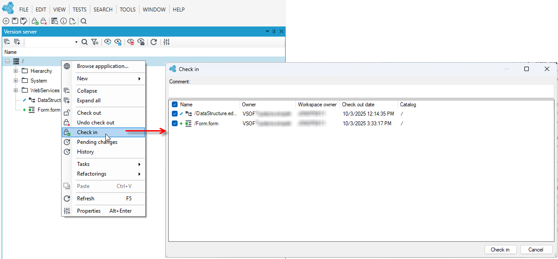
Task: Click the refresh icon in Version server toolbar
Action: coord(154,42)
